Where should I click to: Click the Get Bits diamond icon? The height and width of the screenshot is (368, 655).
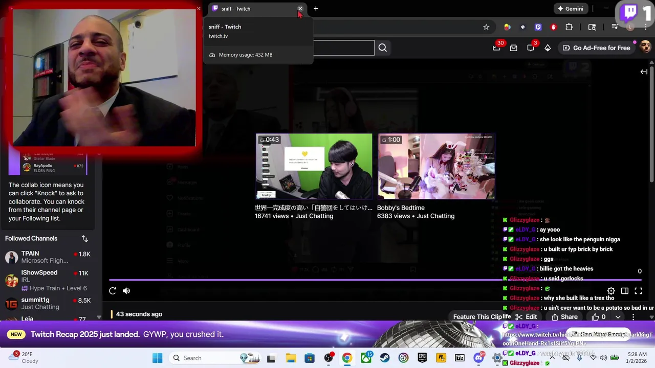pos(548,48)
